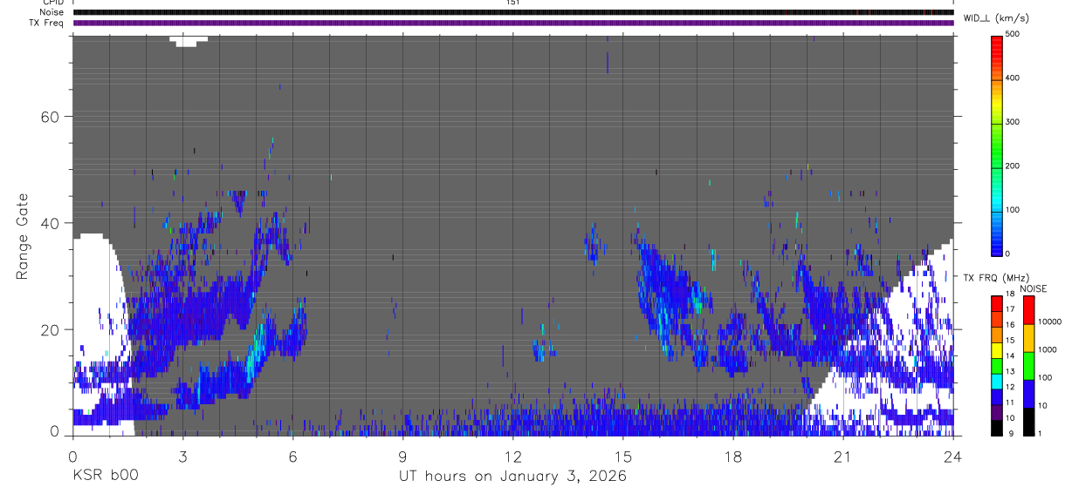Click the '1000' tick on the NOISE legend

point(1046,349)
